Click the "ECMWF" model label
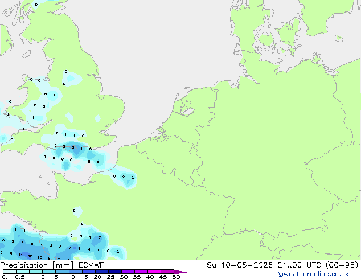The image size is (361, 279). (91, 265)
